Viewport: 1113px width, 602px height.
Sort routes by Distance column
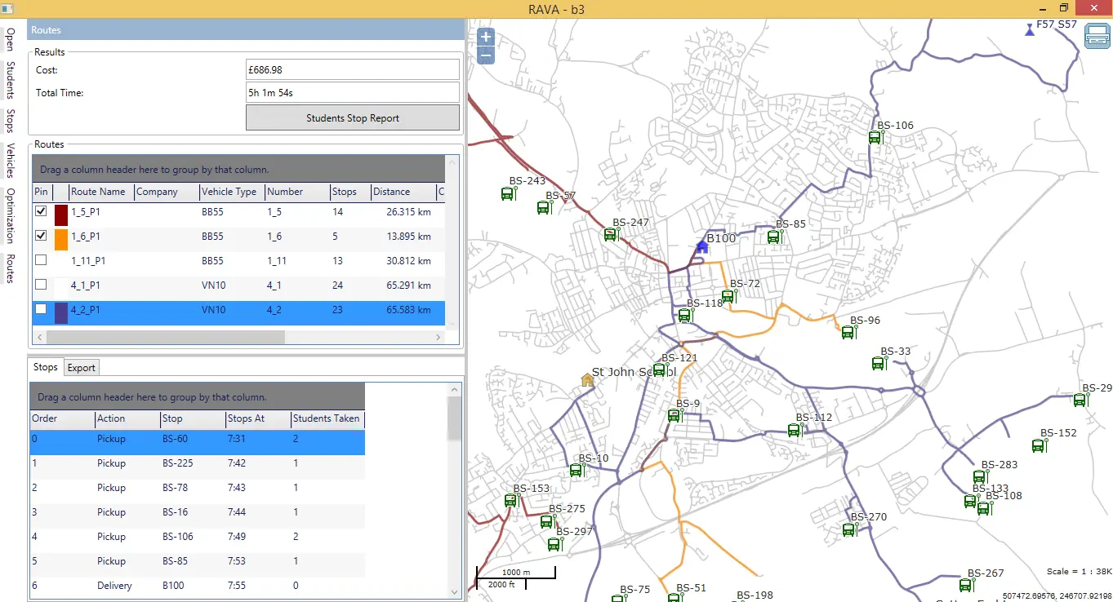[403, 192]
